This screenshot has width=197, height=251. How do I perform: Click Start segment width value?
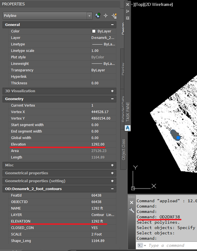tap(103, 125)
